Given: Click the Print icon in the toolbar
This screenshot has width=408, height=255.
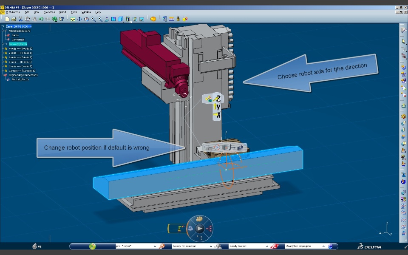Looking at the screenshot, I should 14,19.
